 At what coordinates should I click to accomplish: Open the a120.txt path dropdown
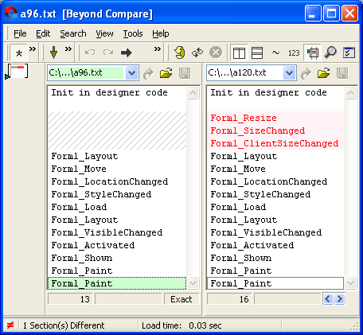pyautogui.click(x=289, y=72)
